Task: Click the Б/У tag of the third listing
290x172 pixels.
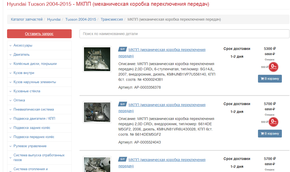Action: (x=123, y=159)
